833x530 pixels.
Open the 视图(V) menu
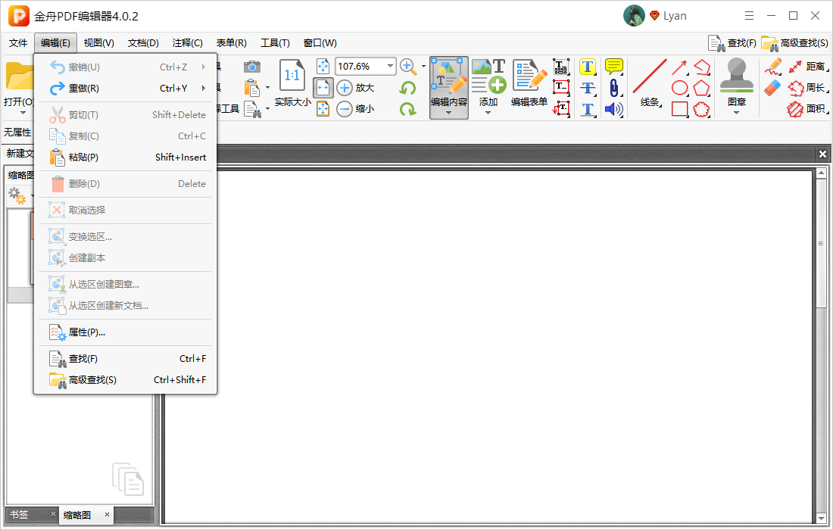[98, 43]
